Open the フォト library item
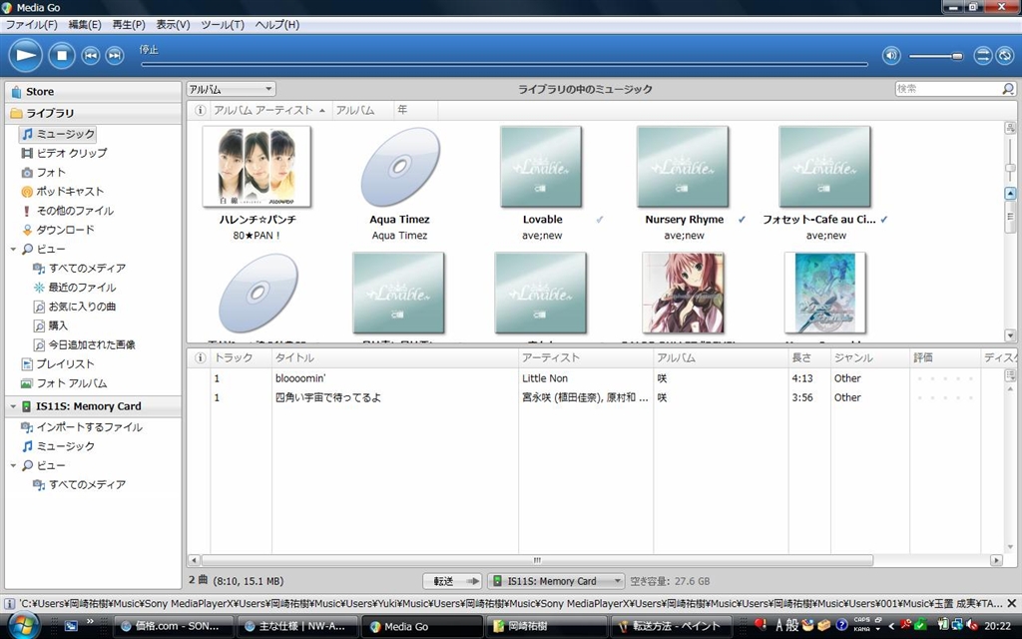This screenshot has height=639, width=1022. point(43,172)
